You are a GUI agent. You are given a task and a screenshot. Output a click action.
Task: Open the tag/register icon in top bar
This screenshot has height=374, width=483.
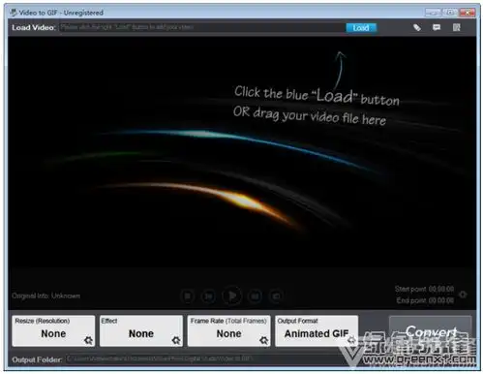coord(417,27)
